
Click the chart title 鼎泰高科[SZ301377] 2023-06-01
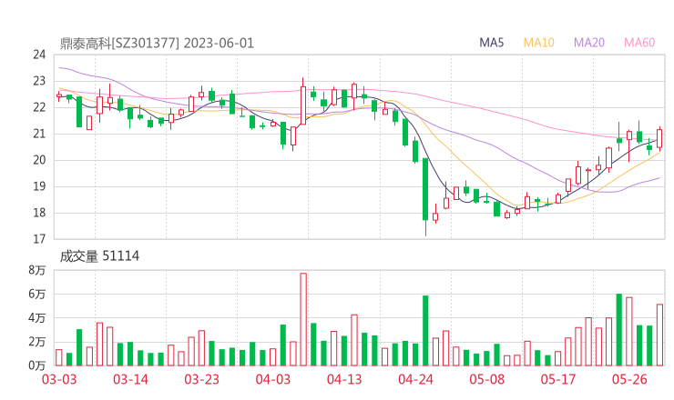tap(157, 44)
